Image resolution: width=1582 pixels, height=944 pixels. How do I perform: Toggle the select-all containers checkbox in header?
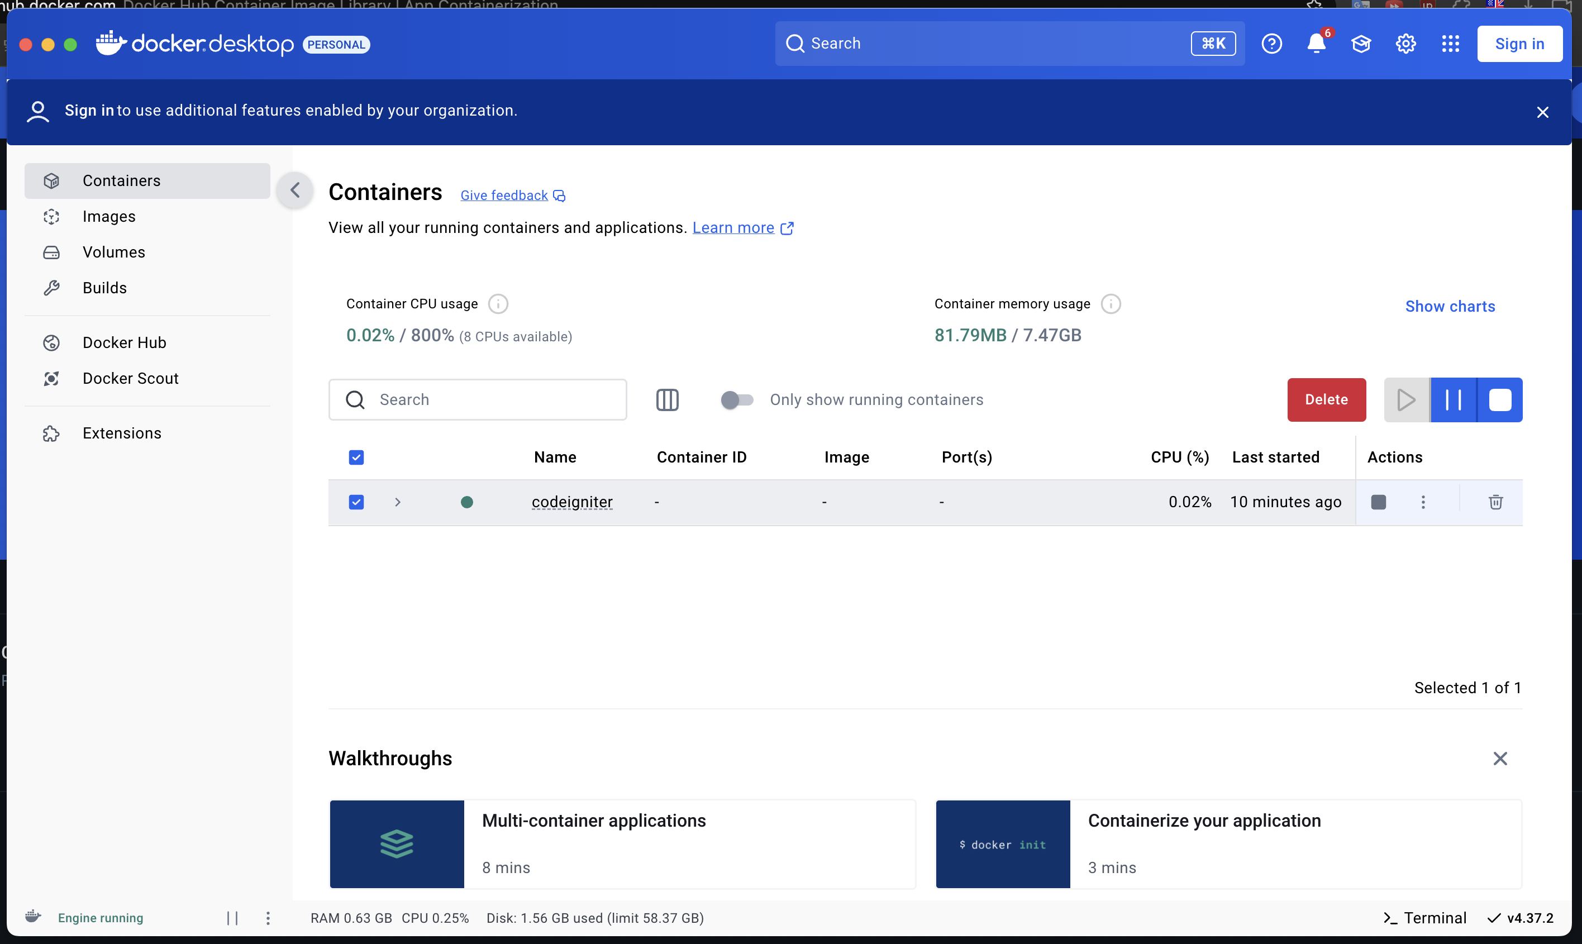[x=356, y=457]
